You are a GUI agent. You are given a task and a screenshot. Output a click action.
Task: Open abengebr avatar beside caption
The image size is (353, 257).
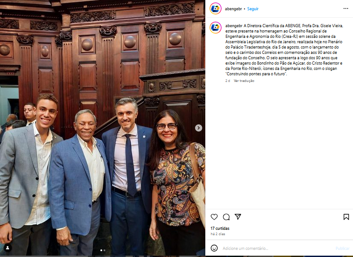(216, 28)
